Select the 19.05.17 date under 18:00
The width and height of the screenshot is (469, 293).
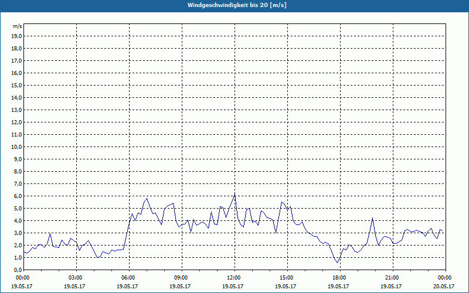[x=338, y=286]
